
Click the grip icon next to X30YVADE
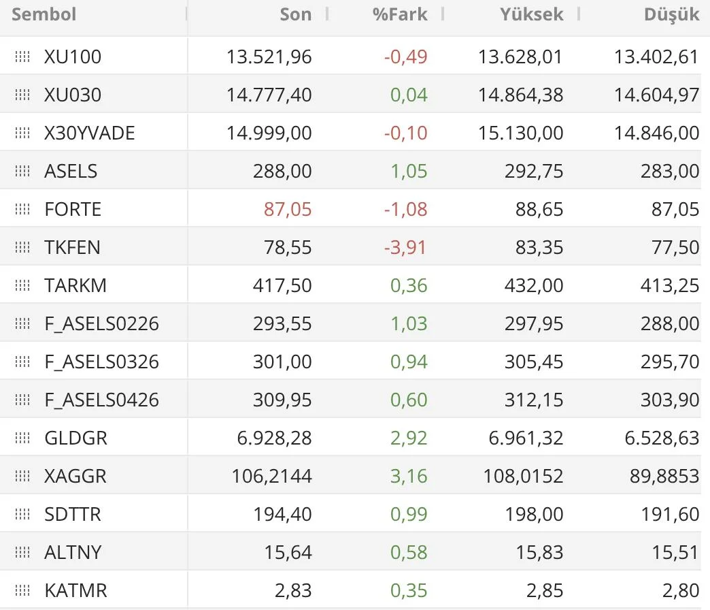click(22, 133)
